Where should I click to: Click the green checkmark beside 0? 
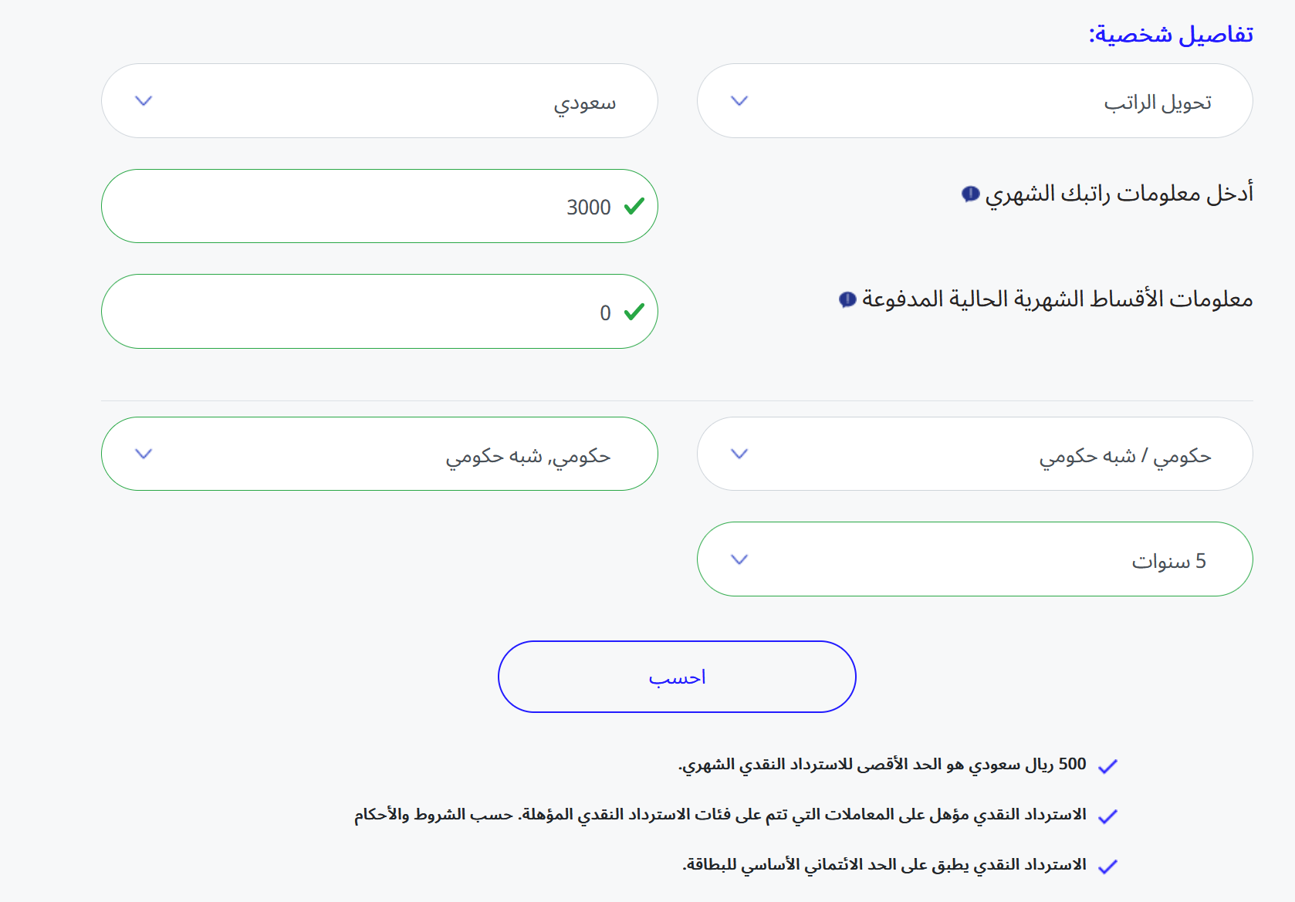point(634,312)
